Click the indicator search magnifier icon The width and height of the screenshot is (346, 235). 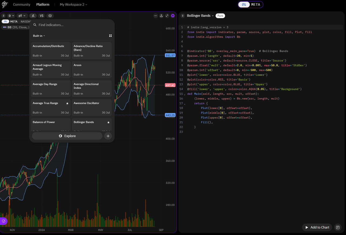coord(35,25)
